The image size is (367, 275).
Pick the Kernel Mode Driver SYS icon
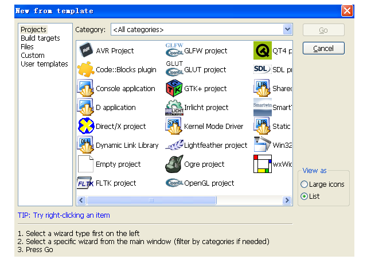tap(173, 126)
